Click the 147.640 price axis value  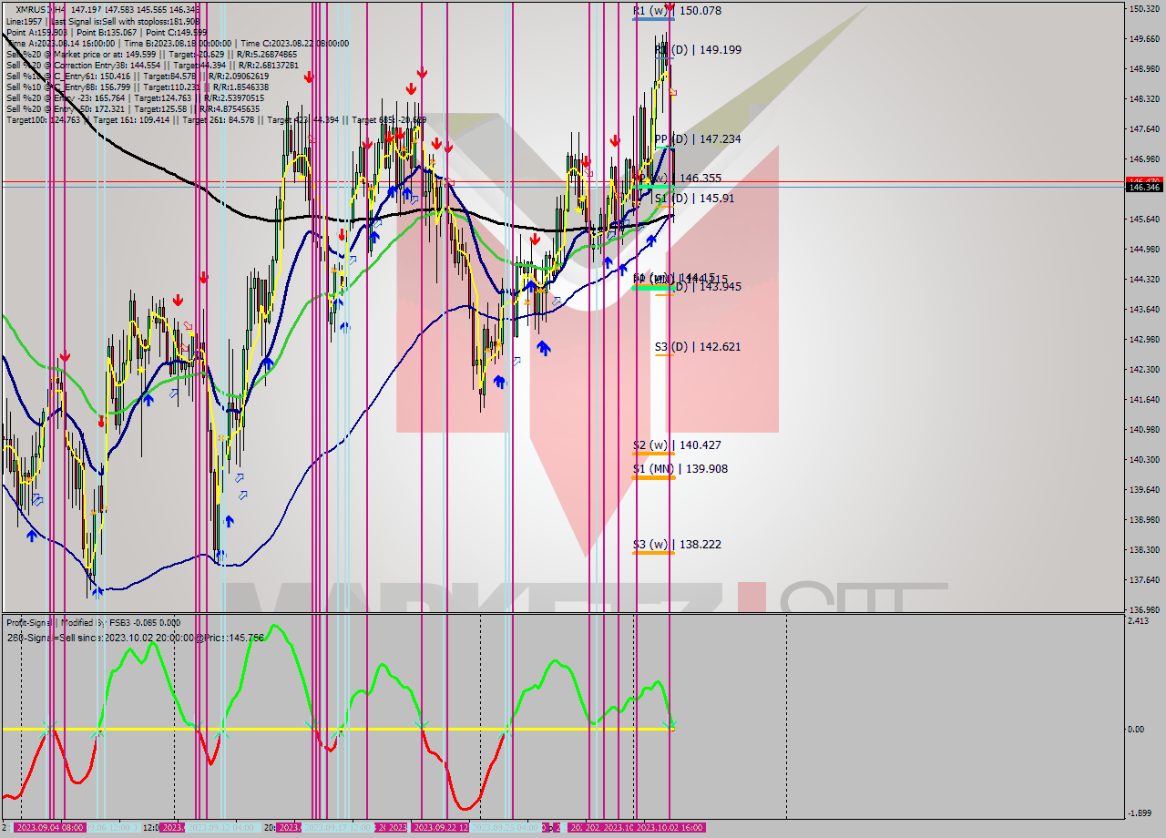[x=1143, y=128]
